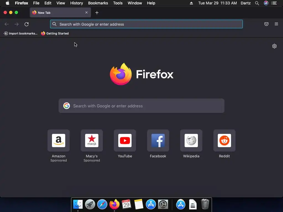The image size is (283, 212).
Task: Click the page-center Google search box
Action: click(x=141, y=106)
